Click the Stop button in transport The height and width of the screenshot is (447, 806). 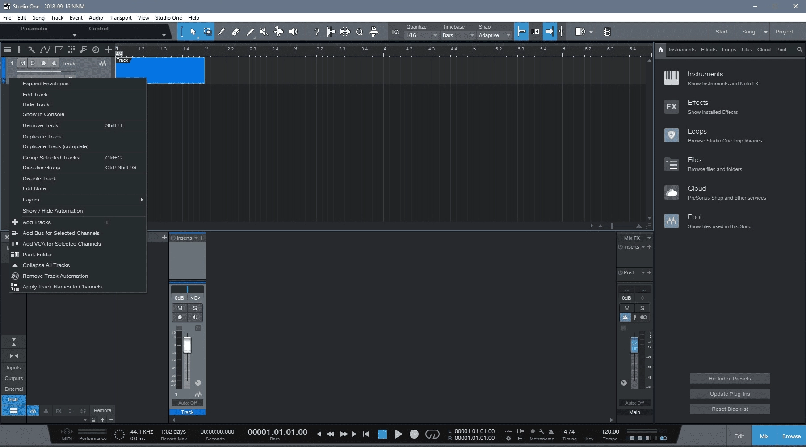(382, 434)
